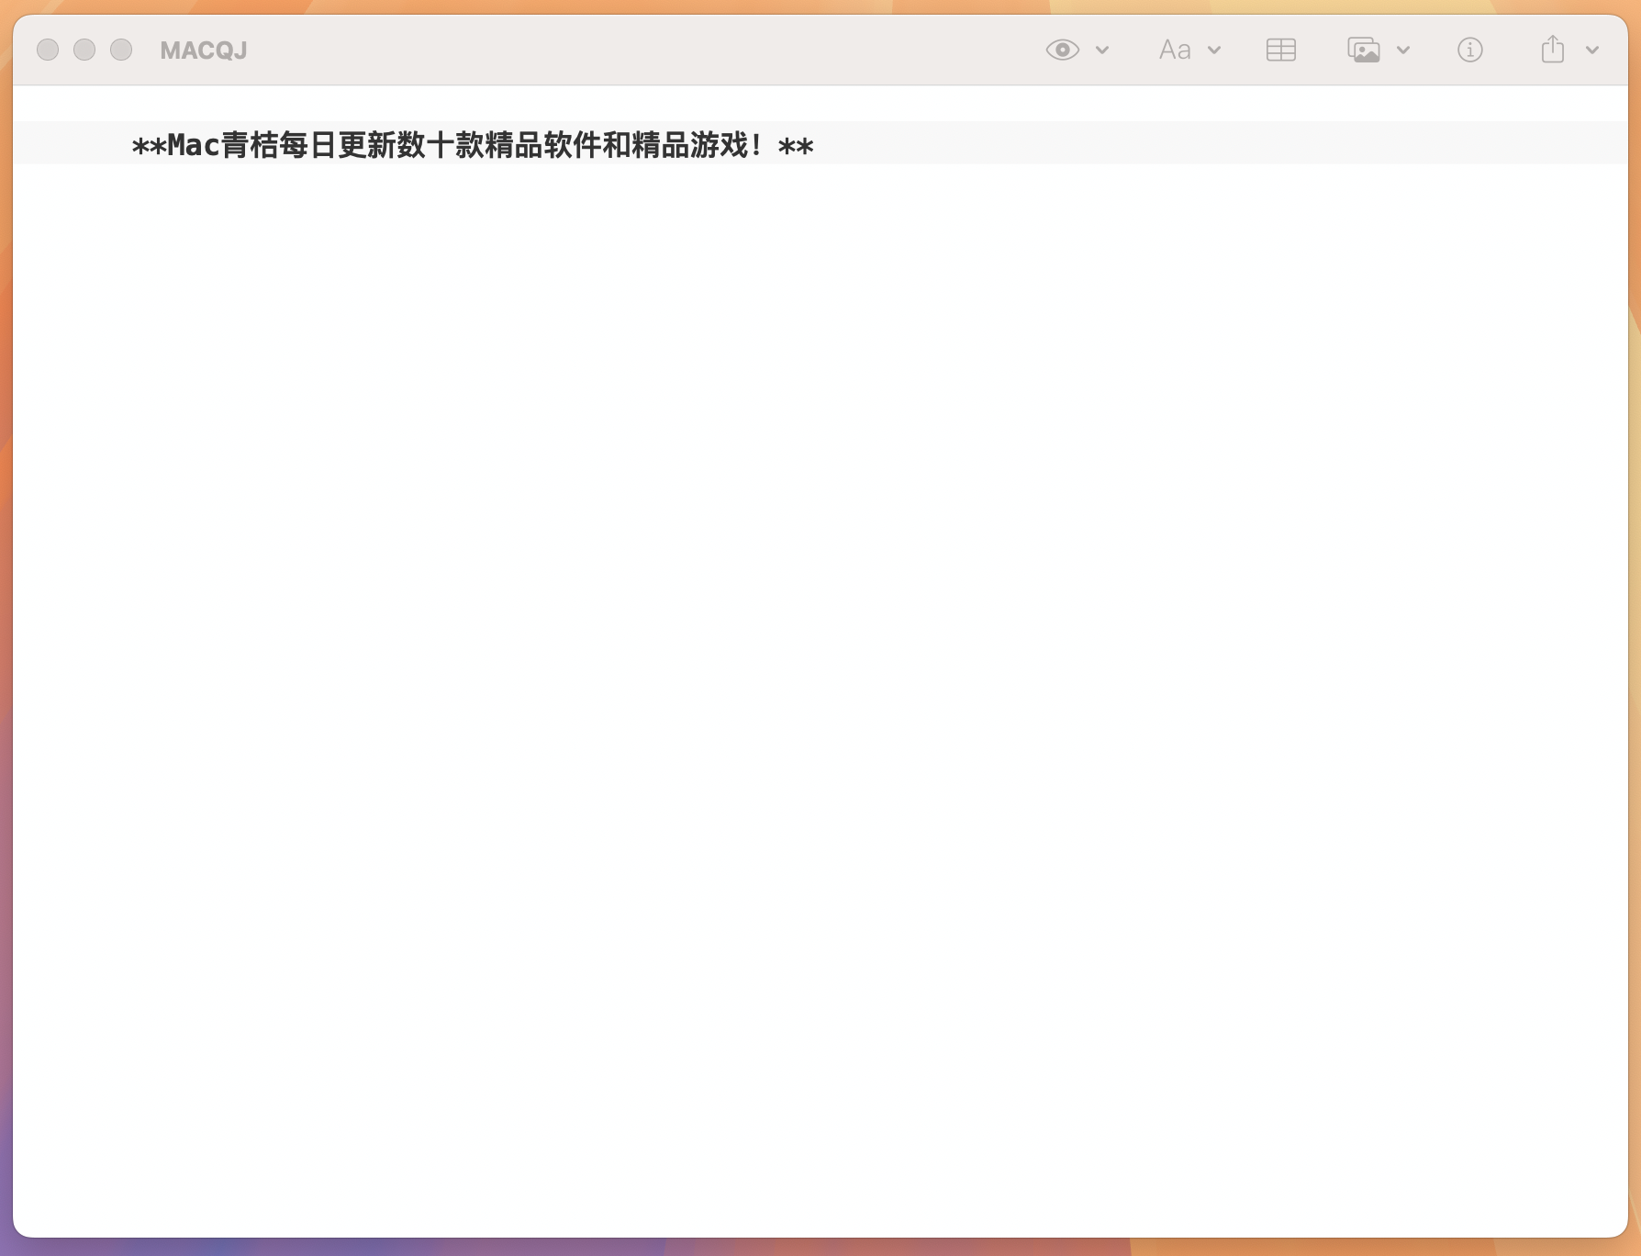1641x1256 pixels.
Task: Expand the dropdown beside the eye icon
Action: point(1101,51)
